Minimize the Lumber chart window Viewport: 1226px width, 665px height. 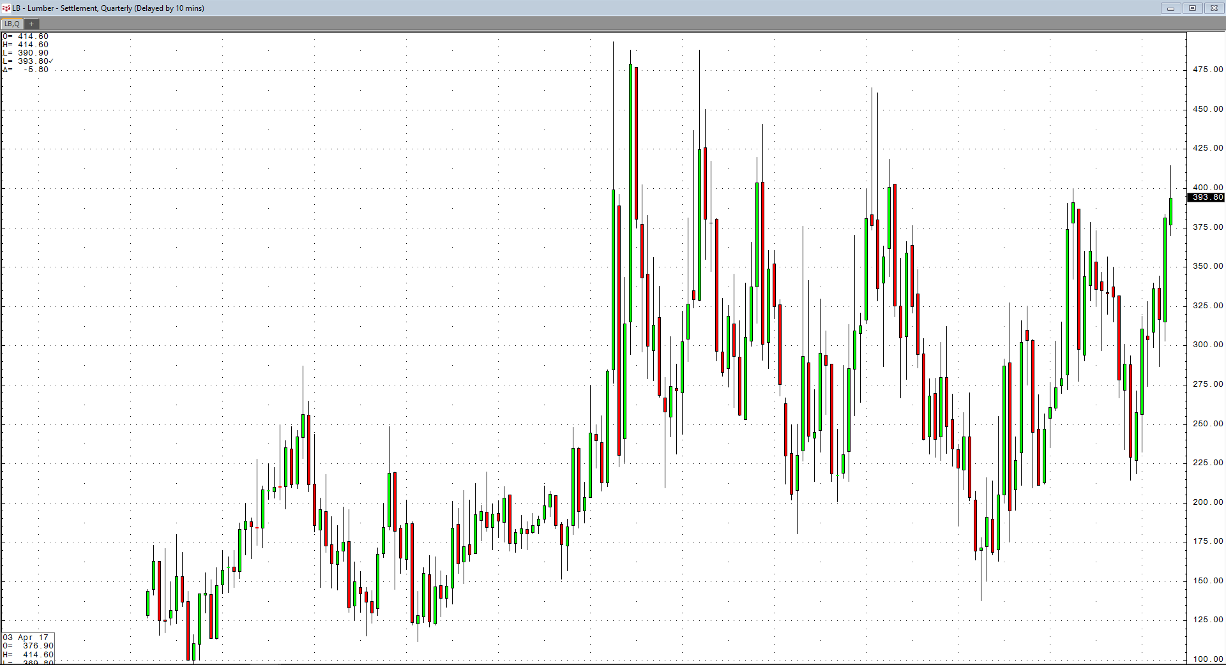pos(1170,8)
